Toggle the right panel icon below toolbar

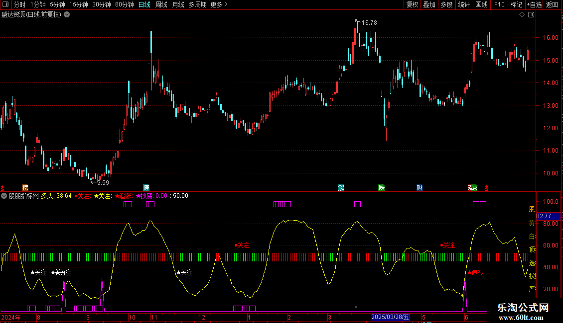coord(530,15)
